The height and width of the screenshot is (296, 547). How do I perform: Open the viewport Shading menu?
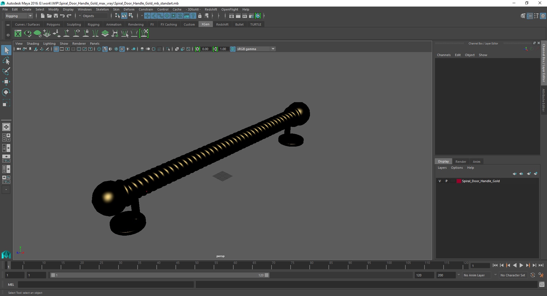33,44
